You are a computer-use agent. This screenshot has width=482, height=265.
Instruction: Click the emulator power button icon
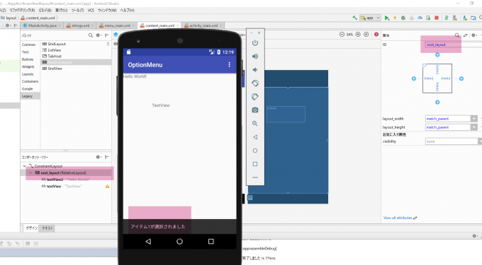[255, 43]
